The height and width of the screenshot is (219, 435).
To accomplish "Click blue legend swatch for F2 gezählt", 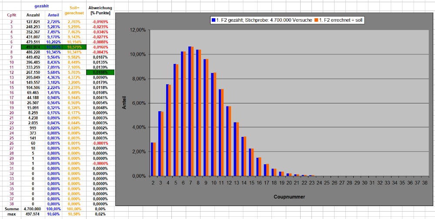I will 213,20.
